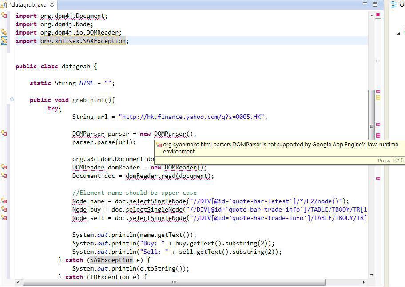Click error marker beside org.dom4j.Document import
405x287 pixels.
coord(4,16)
